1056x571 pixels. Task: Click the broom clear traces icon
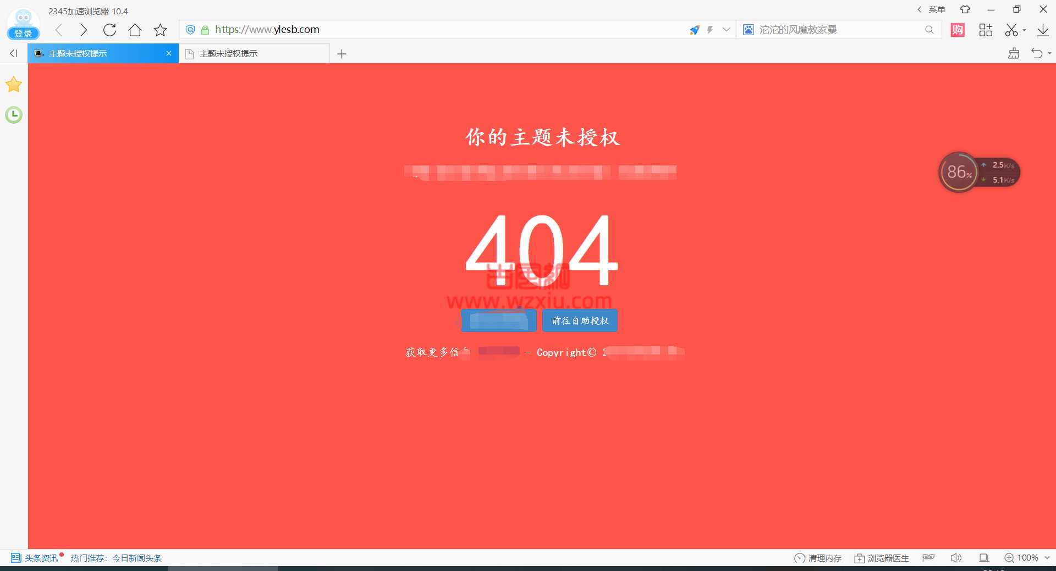click(x=1014, y=53)
